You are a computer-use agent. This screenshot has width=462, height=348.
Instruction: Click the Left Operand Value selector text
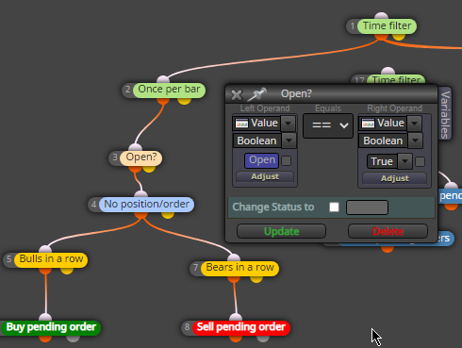(264, 124)
